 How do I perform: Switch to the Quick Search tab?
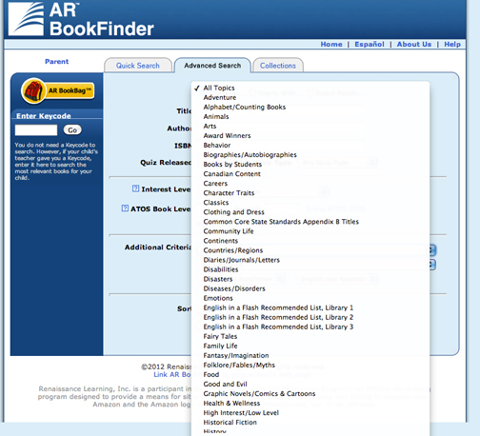point(138,66)
